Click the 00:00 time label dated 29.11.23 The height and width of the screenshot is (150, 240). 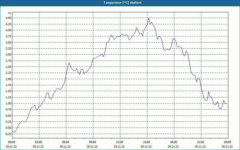pos(11,142)
